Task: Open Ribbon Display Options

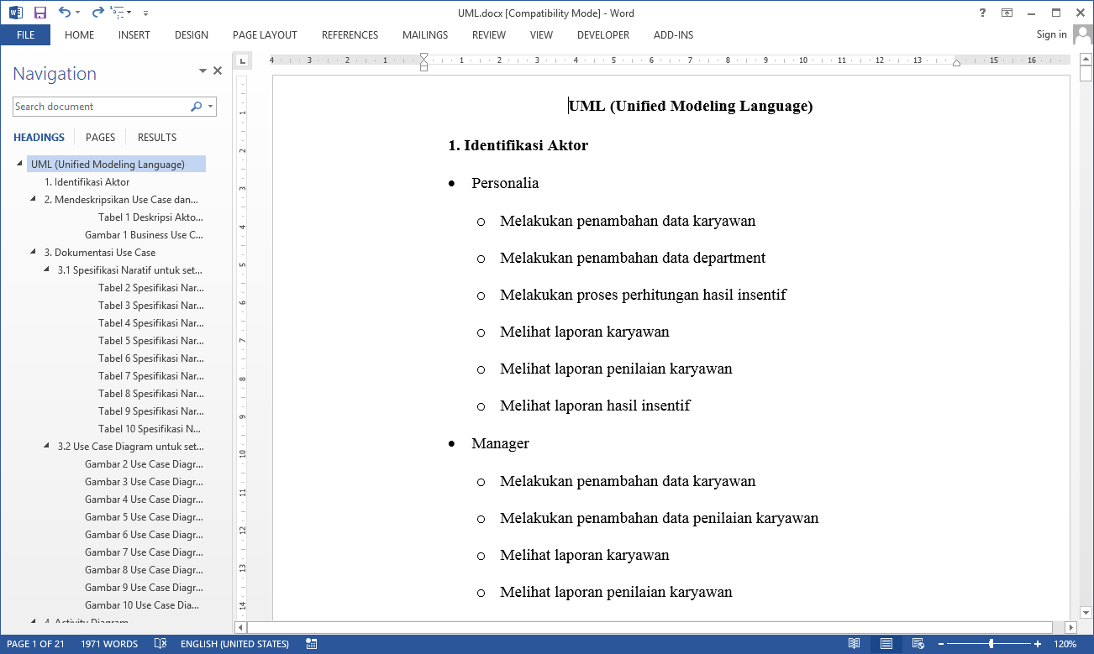Action: 1007,13
